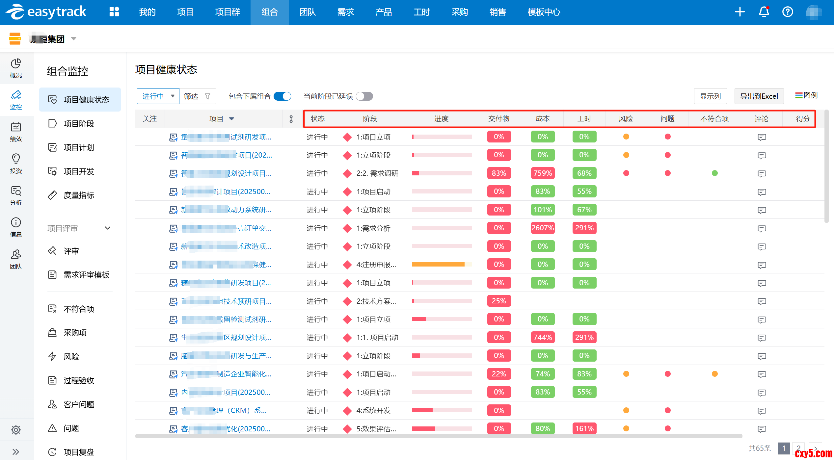Click the 显示列 button

pos(710,96)
